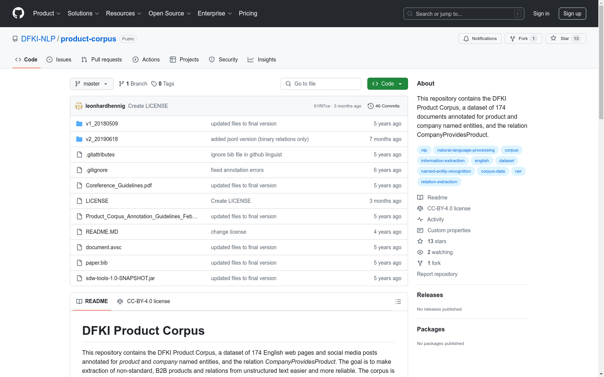Expand the Solutions menu

83,13
